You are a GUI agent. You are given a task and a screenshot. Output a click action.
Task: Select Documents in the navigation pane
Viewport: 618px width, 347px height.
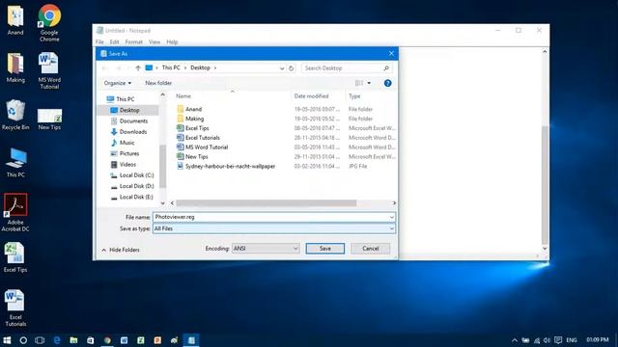[x=133, y=120]
